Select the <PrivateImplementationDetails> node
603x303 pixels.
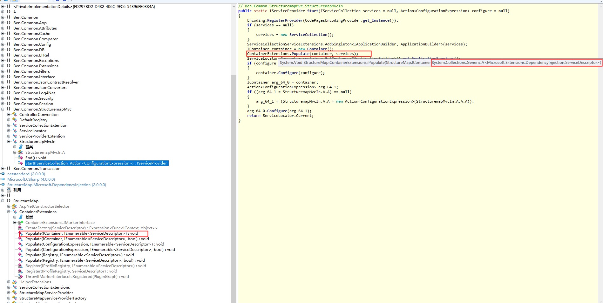pos(84,6)
